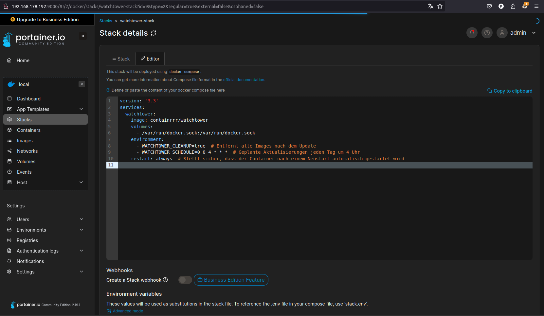The height and width of the screenshot is (316, 544).
Task: Click line 11 in the compose editor
Action: (x=229, y=165)
